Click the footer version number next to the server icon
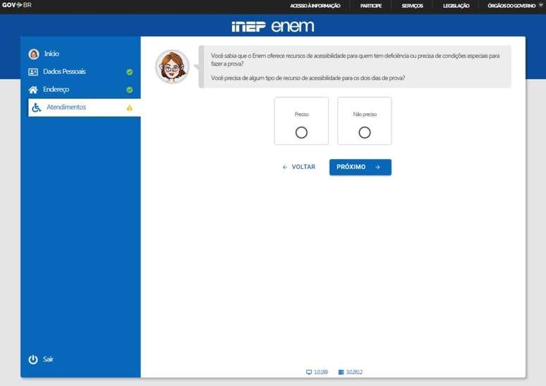The width and height of the screenshot is (546, 386). point(355,372)
